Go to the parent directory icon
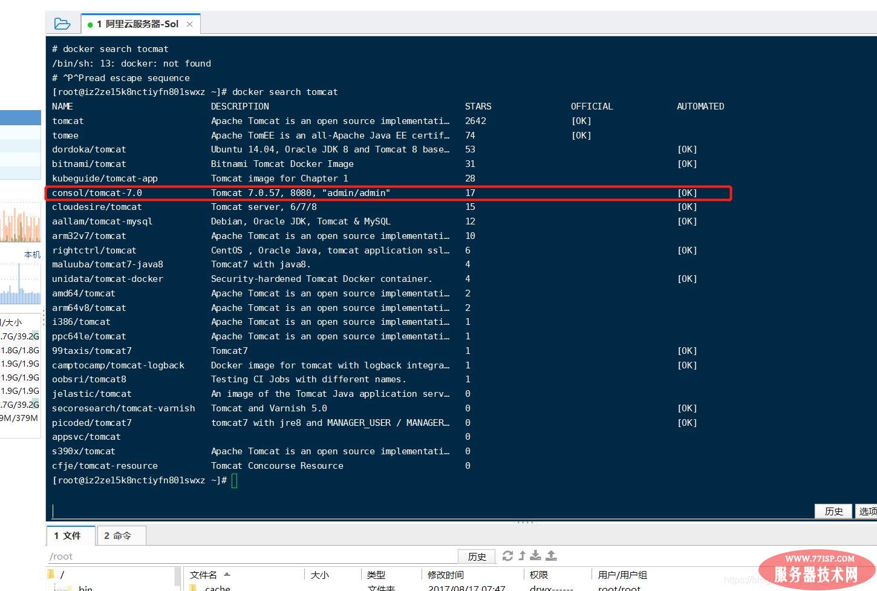The height and width of the screenshot is (591, 877). (522, 555)
